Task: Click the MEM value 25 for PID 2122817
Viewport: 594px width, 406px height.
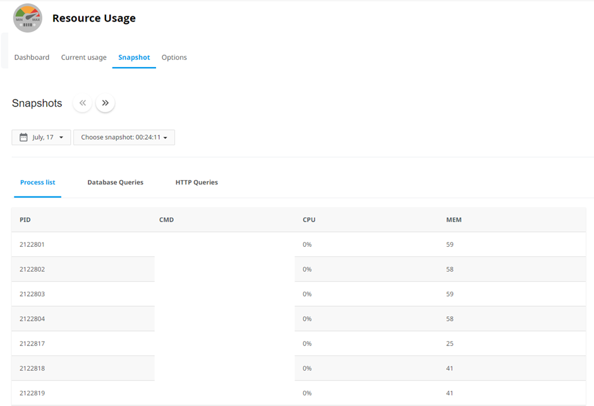Action: coord(450,343)
